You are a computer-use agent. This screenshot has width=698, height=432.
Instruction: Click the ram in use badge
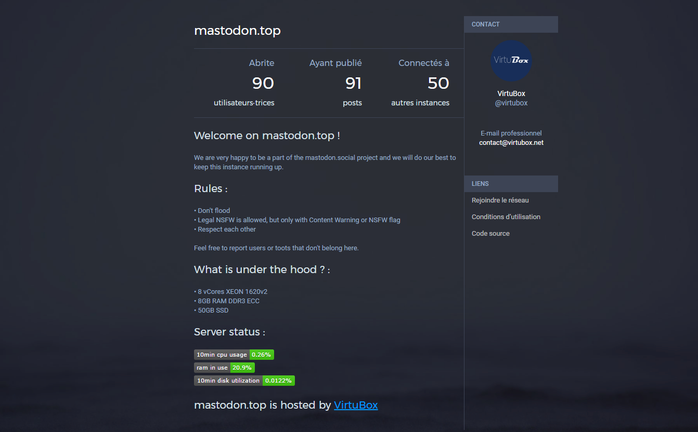point(224,368)
